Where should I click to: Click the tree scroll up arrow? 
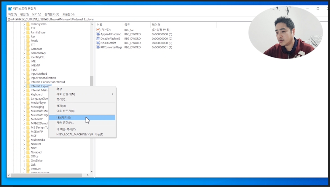92,24
